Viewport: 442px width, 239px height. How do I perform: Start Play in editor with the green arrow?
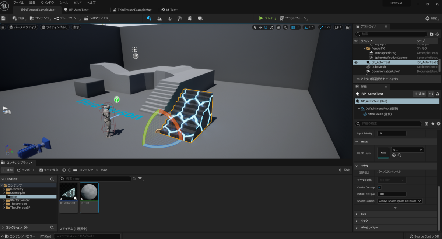(261, 18)
